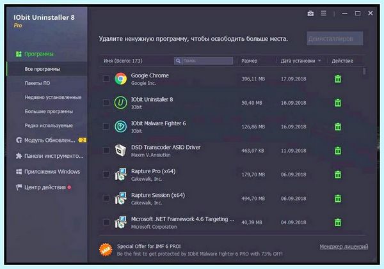Click trash icon for DSD Transcoder ASIO Driver

338,151
